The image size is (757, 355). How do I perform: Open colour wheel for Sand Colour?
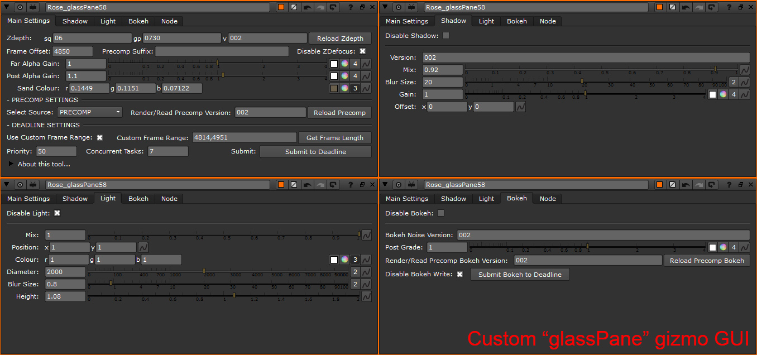[344, 88]
